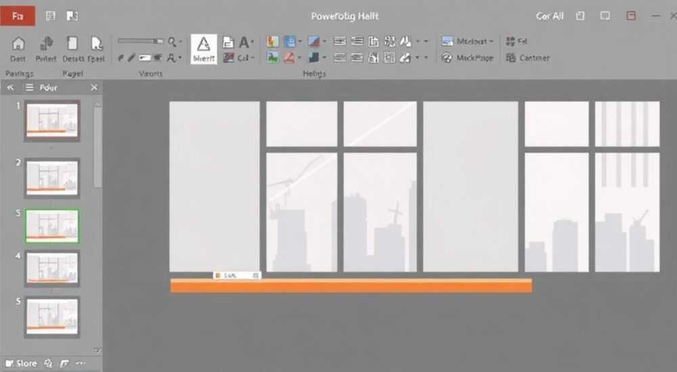Viewport: 677px width, 372px height.
Task: Click the second top-row alignment icon
Action: pos(357,41)
